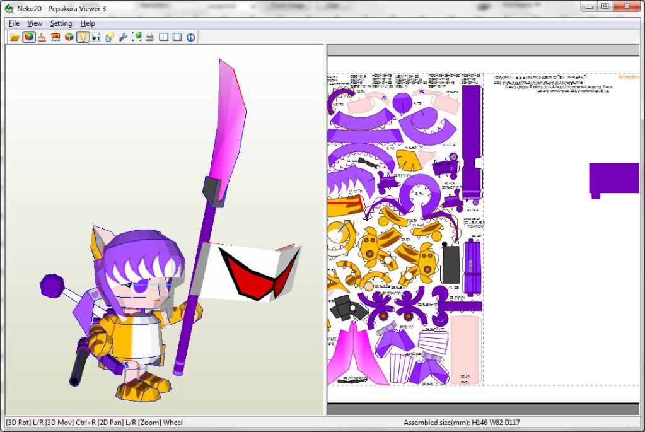
Task: Switch to the single-pane layout icon
Action: pyautogui.click(x=177, y=37)
